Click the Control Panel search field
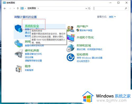Screen dimensions: 132x104 [x=111, y=8]
